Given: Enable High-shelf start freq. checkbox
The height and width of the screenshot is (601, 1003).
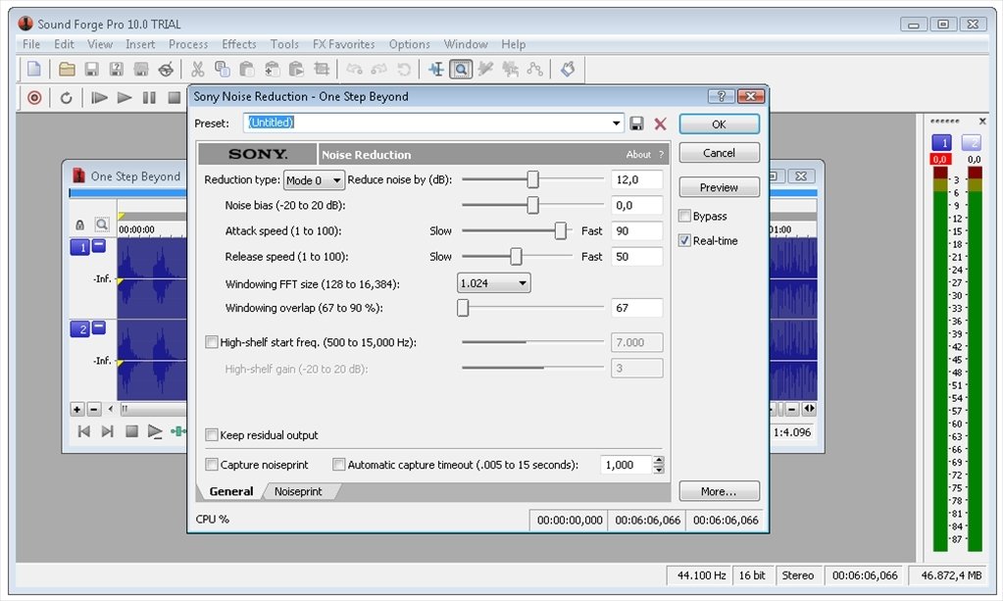Looking at the screenshot, I should [x=211, y=342].
